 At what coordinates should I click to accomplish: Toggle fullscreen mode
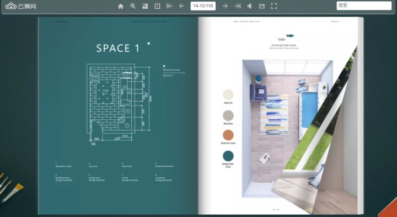[x=274, y=6]
